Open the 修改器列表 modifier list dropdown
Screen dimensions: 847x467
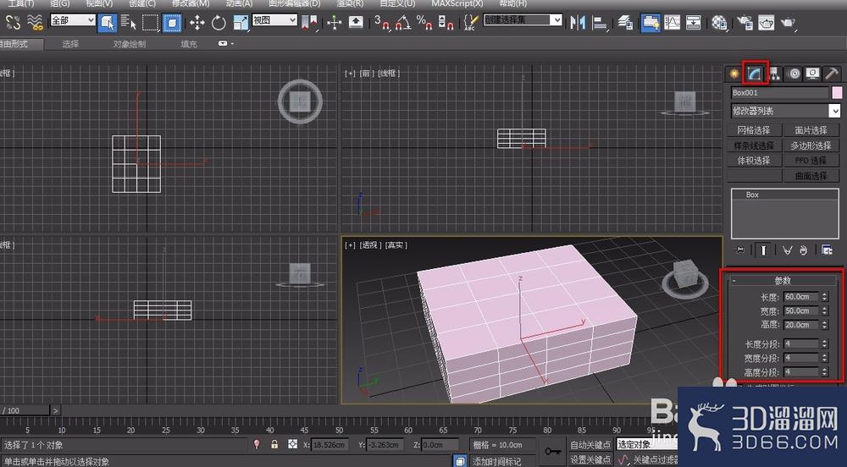tap(786, 111)
